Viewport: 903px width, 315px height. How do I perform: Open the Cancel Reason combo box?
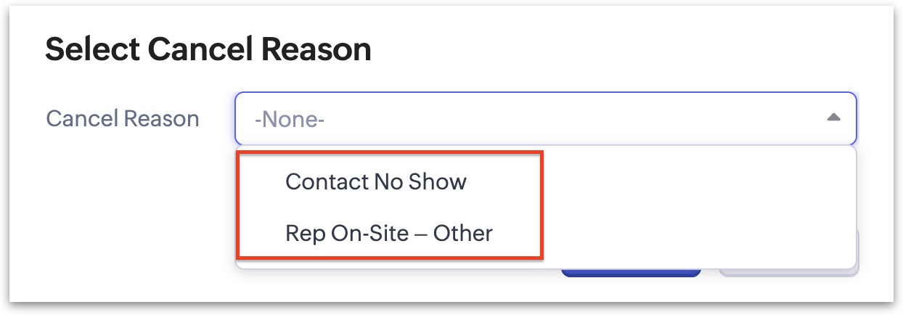[x=544, y=118]
